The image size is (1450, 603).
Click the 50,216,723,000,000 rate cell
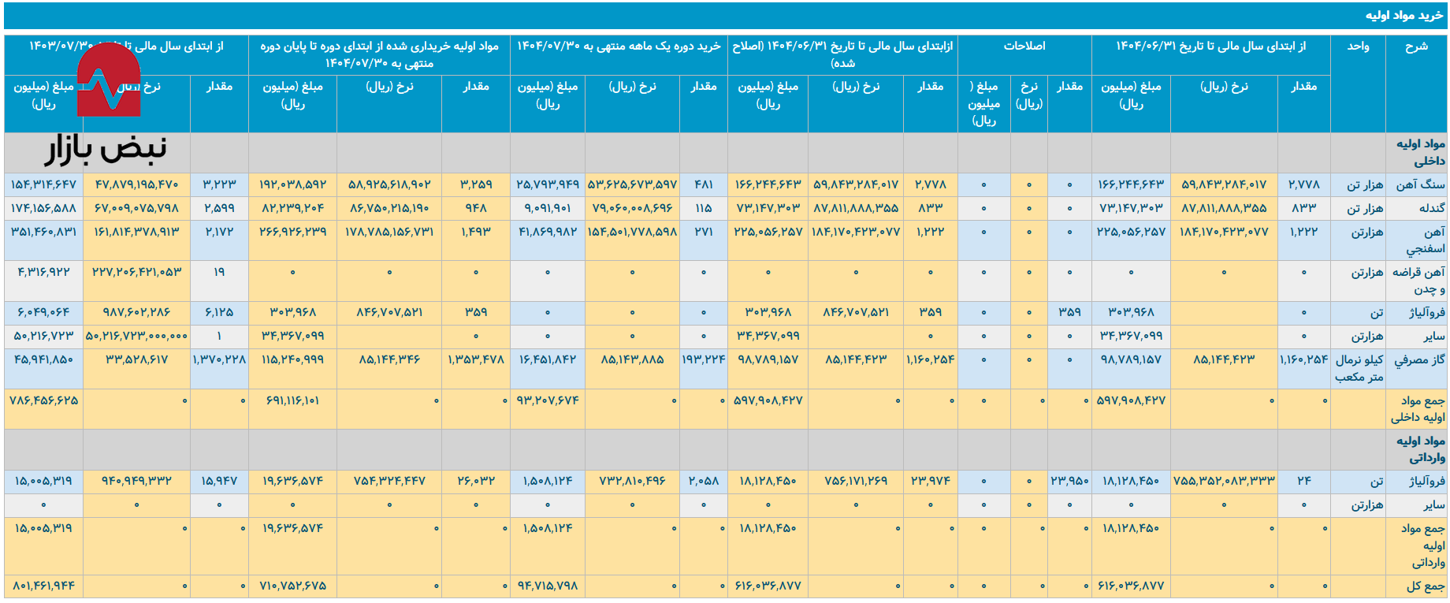pyautogui.click(x=136, y=337)
